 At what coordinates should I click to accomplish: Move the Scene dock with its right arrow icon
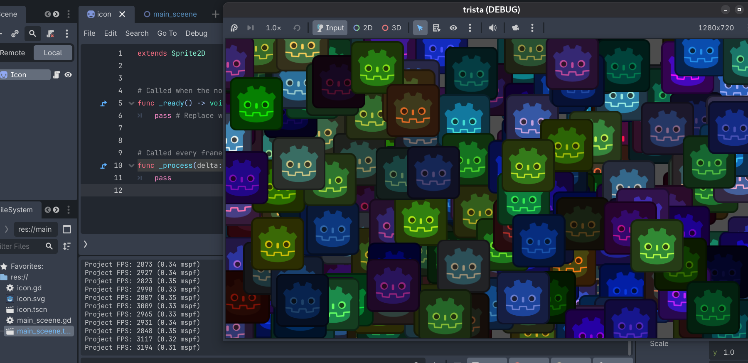coord(56,14)
